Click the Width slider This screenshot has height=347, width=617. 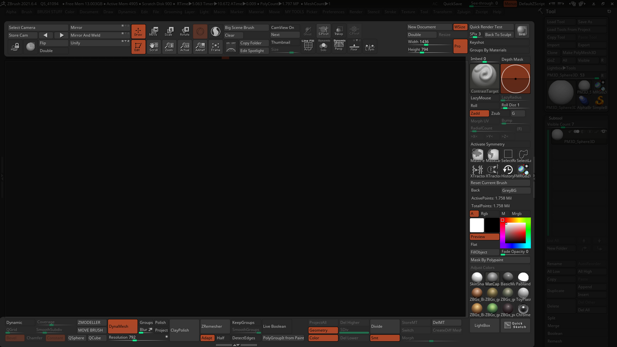[429, 42]
